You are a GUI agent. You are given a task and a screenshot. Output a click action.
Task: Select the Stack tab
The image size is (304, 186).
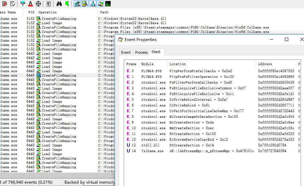156,52
